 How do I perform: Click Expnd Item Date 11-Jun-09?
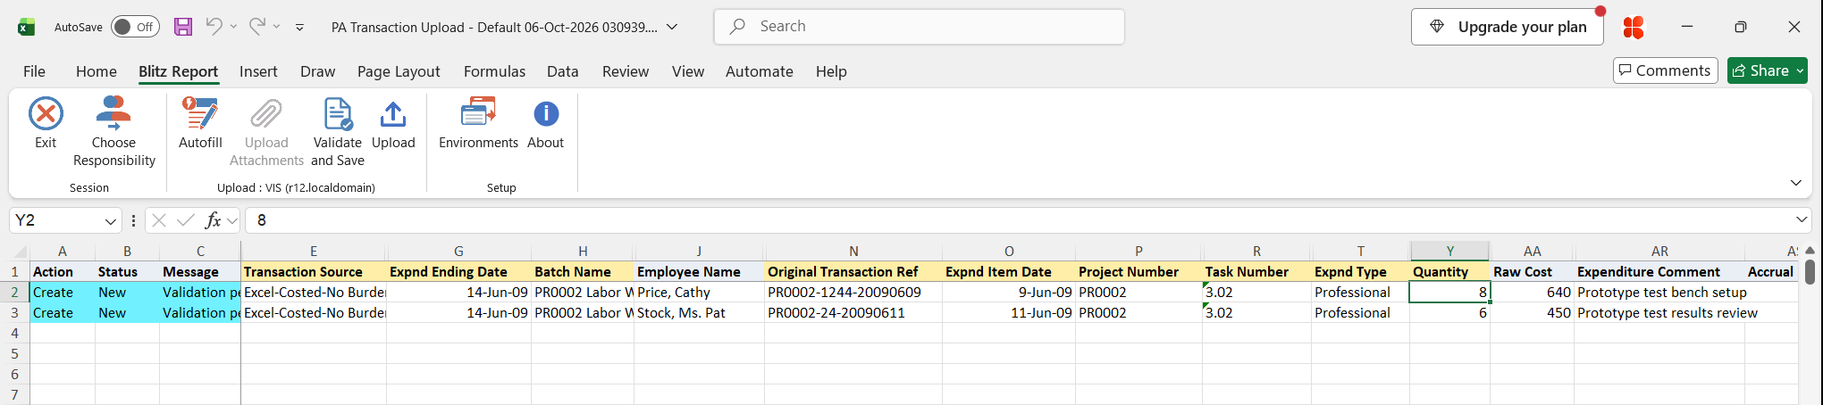coord(1009,312)
